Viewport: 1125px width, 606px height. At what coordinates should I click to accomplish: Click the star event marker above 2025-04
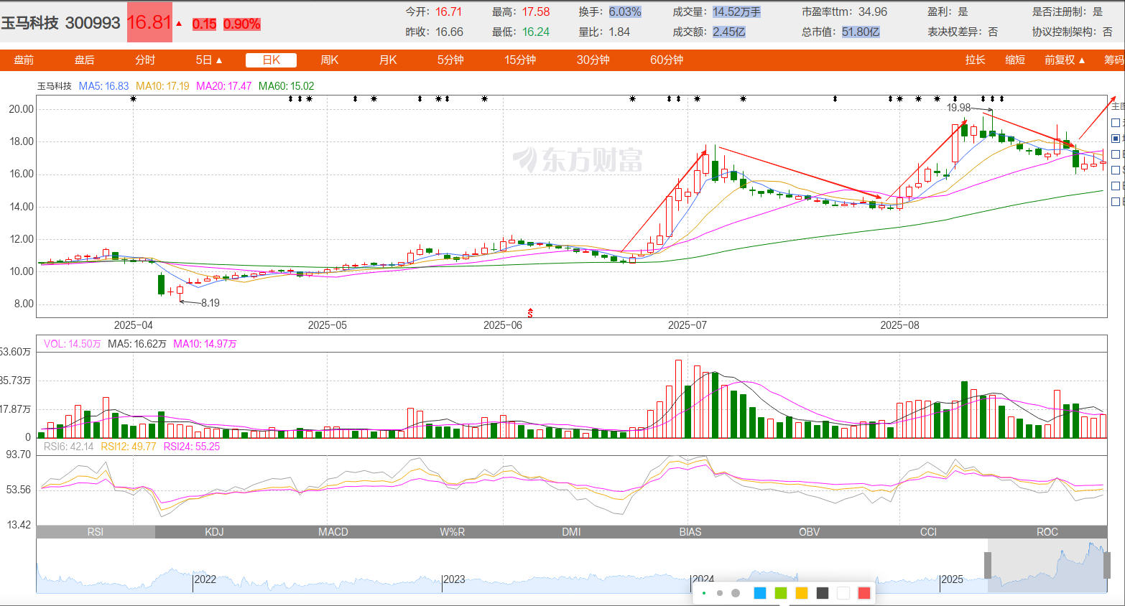tap(134, 98)
